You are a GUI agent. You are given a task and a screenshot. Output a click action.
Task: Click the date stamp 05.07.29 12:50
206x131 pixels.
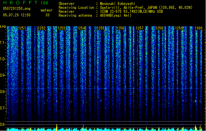17,15
